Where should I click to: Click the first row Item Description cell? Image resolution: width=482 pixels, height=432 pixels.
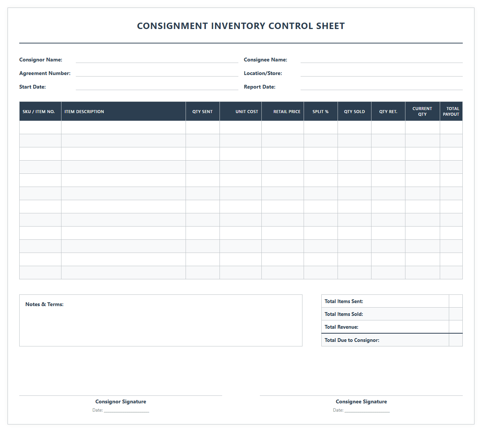(123, 127)
